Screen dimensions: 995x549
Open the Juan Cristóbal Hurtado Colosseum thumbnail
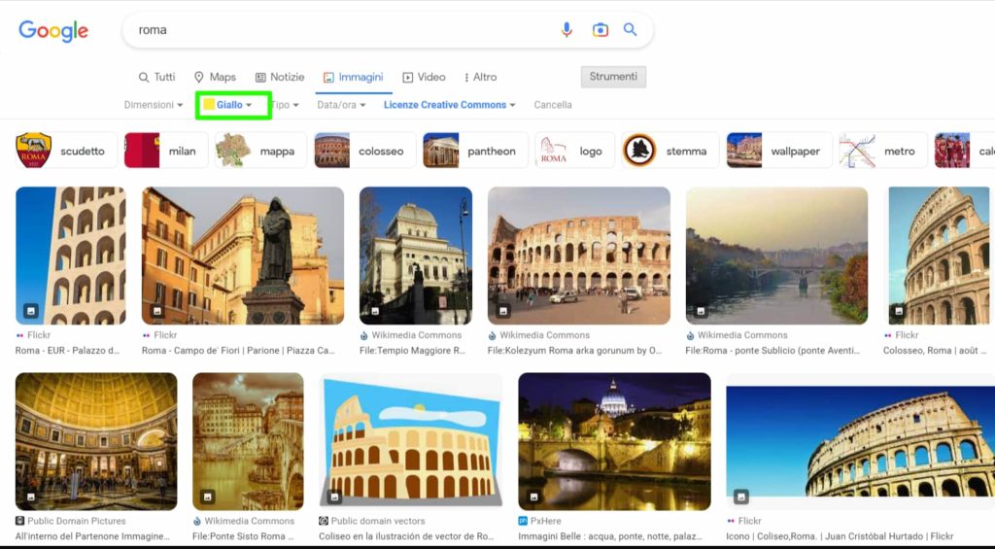tap(861, 441)
